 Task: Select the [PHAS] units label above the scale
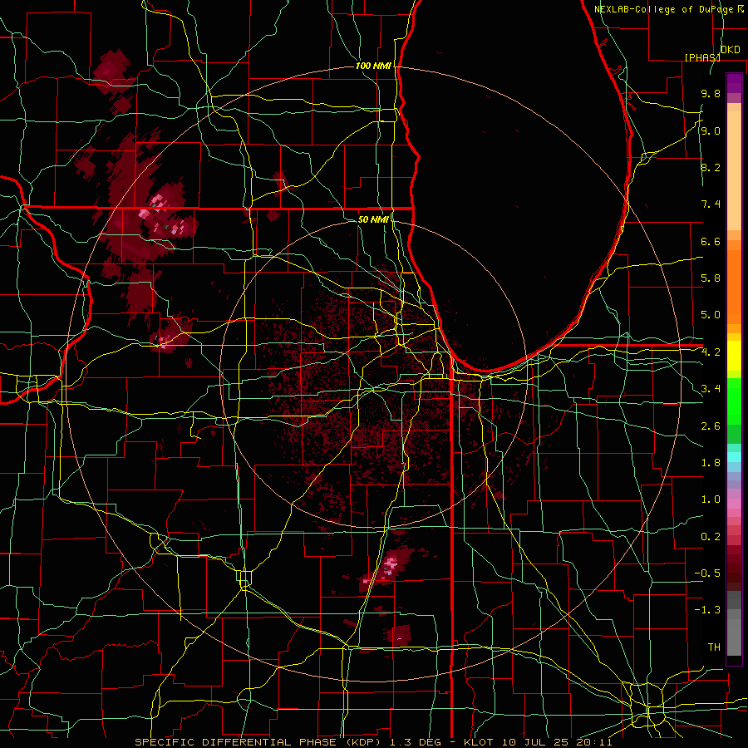pyautogui.click(x=702, y=57)
